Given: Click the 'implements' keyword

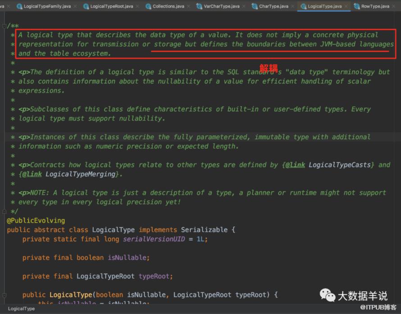Looking at the screenshot, I should click(x=158, y=230).
